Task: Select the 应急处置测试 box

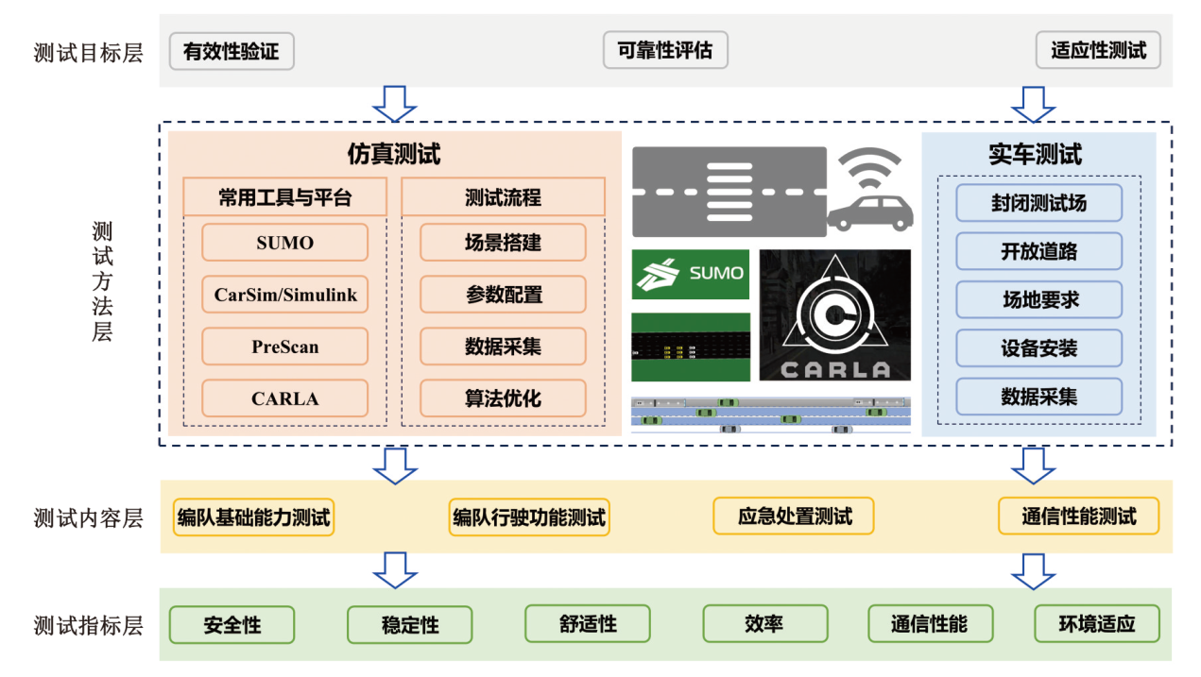Action: 794,516
